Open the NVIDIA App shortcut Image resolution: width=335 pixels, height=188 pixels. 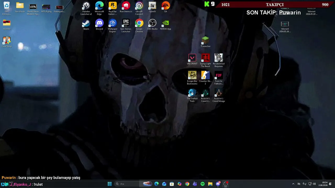[166, 25]
